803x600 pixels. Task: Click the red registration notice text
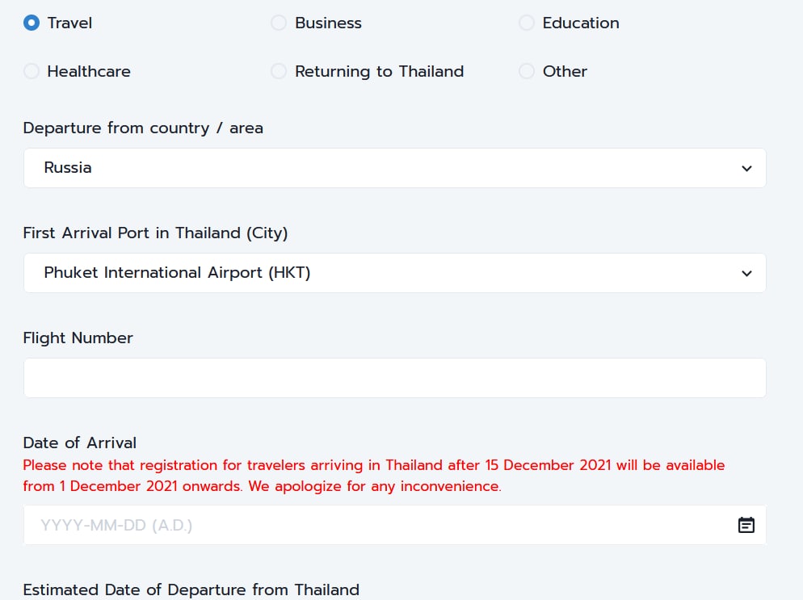[373, 476]
